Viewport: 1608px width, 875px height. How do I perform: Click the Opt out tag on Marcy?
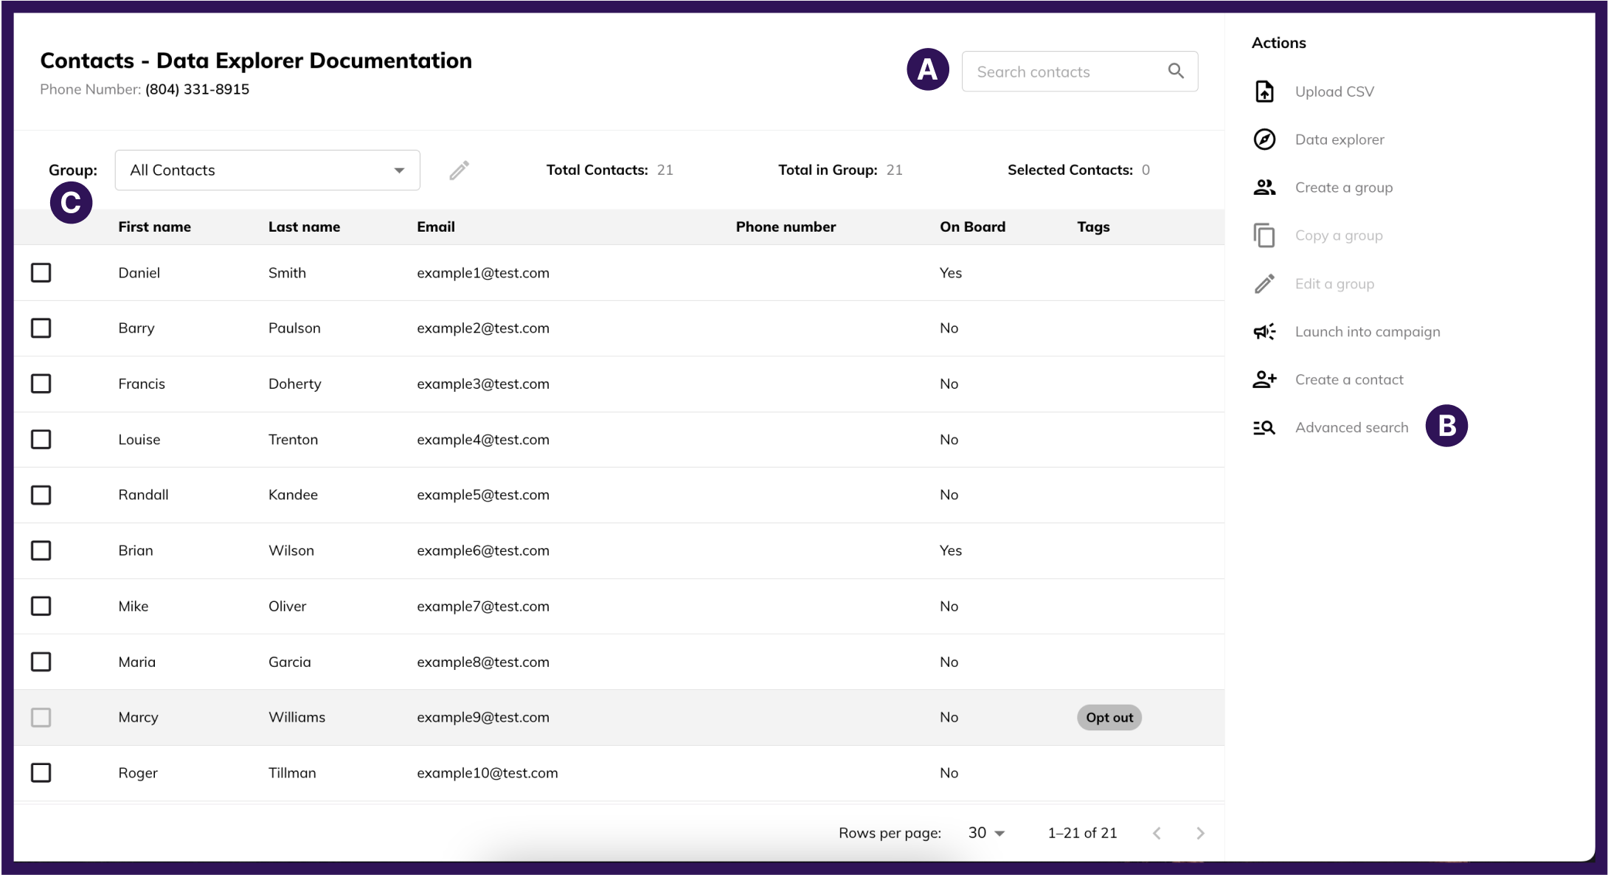[x=1109, y=717]
